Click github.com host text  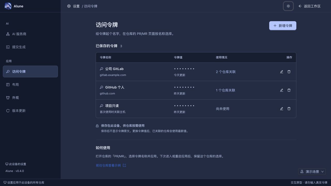click(107, 94)
